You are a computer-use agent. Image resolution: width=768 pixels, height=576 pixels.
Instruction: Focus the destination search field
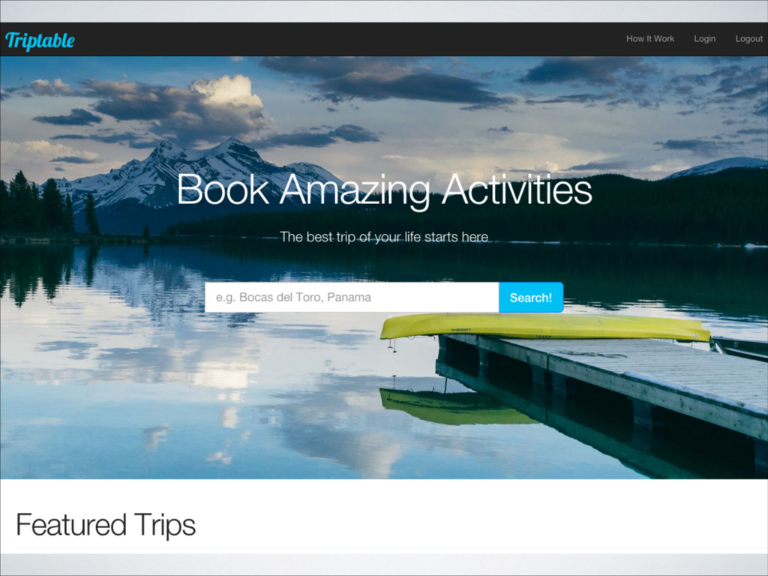352,297
